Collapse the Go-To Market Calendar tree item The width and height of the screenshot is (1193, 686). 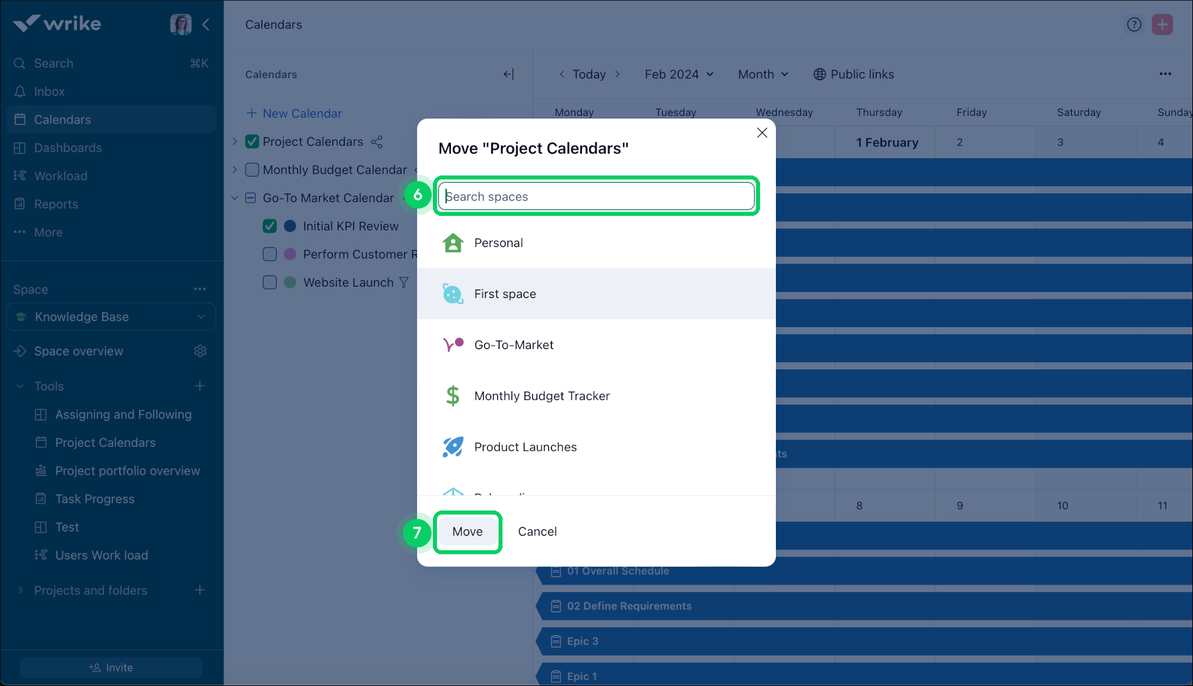234,197
